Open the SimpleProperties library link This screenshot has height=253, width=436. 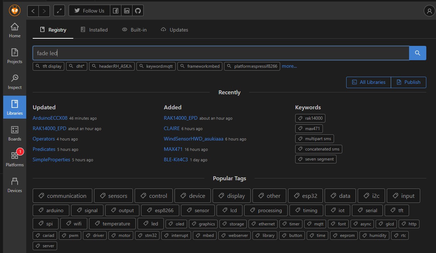point(51,159)
